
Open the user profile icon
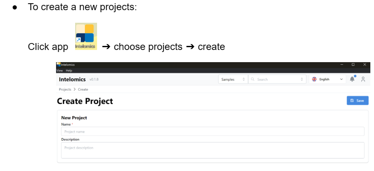pos(363,79)
